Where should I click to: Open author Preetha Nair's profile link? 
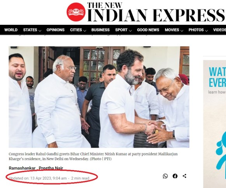pyautogui.click(x=51, y=168)
